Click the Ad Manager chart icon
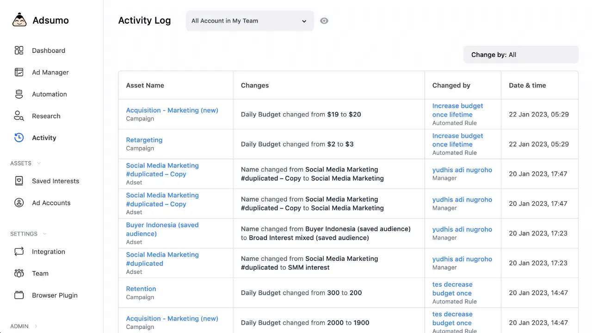The image size is (592, 333). coord(19,72)
